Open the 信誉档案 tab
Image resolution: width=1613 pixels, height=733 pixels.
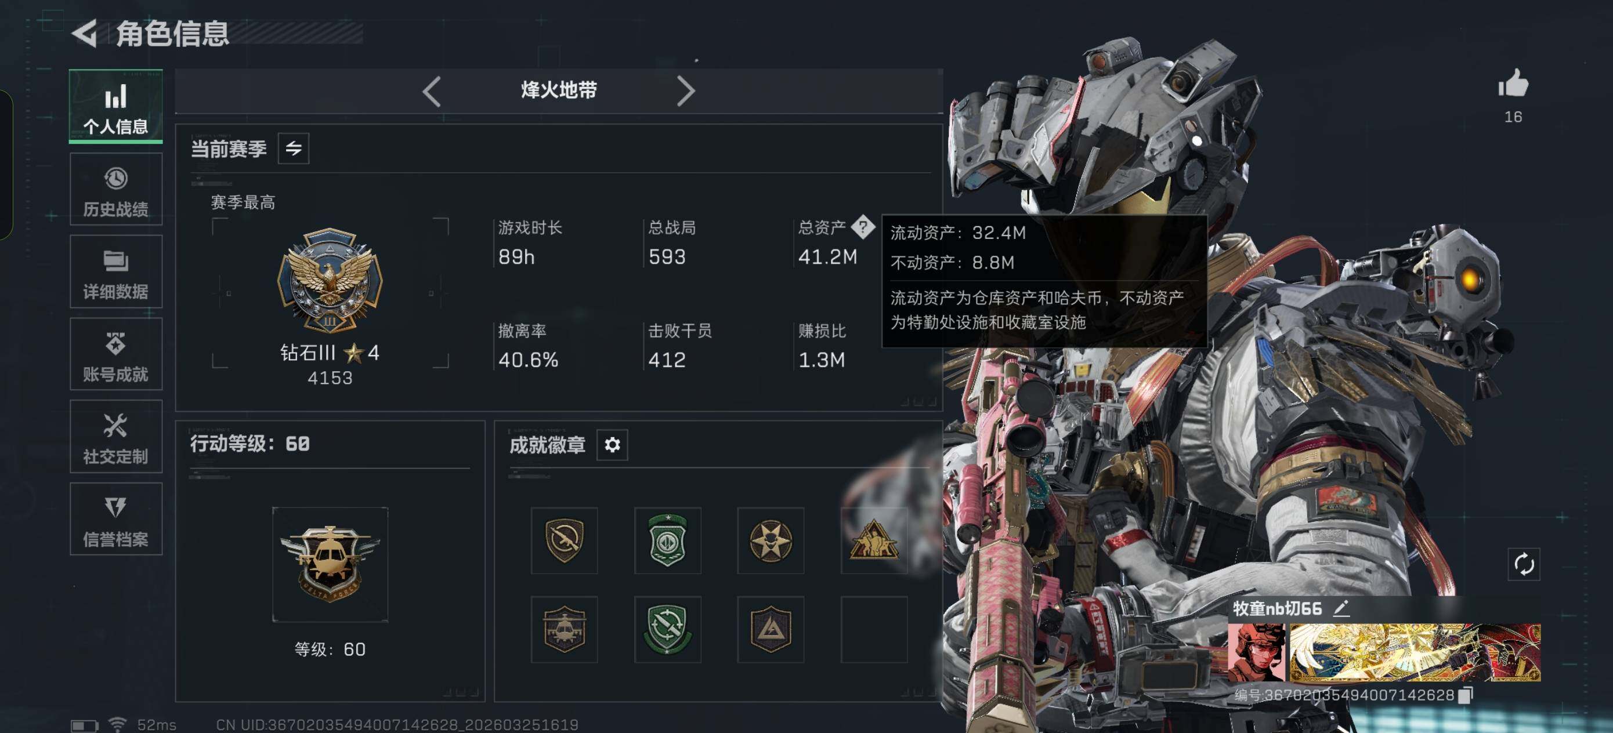(x=116, y=519)
